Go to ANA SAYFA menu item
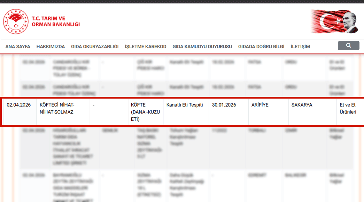Image resolution: width=364 pixels, height=202 pixels. tap(18, 47)
